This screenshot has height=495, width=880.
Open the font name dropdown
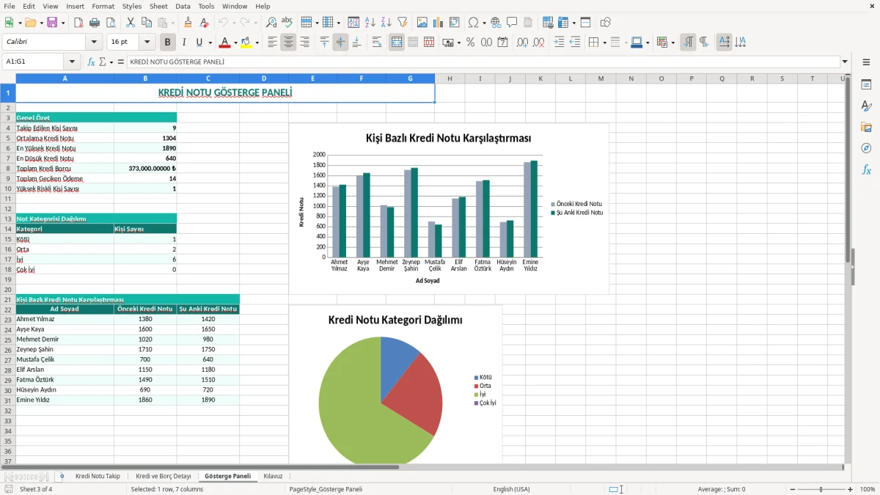click(x=95, y=43)
